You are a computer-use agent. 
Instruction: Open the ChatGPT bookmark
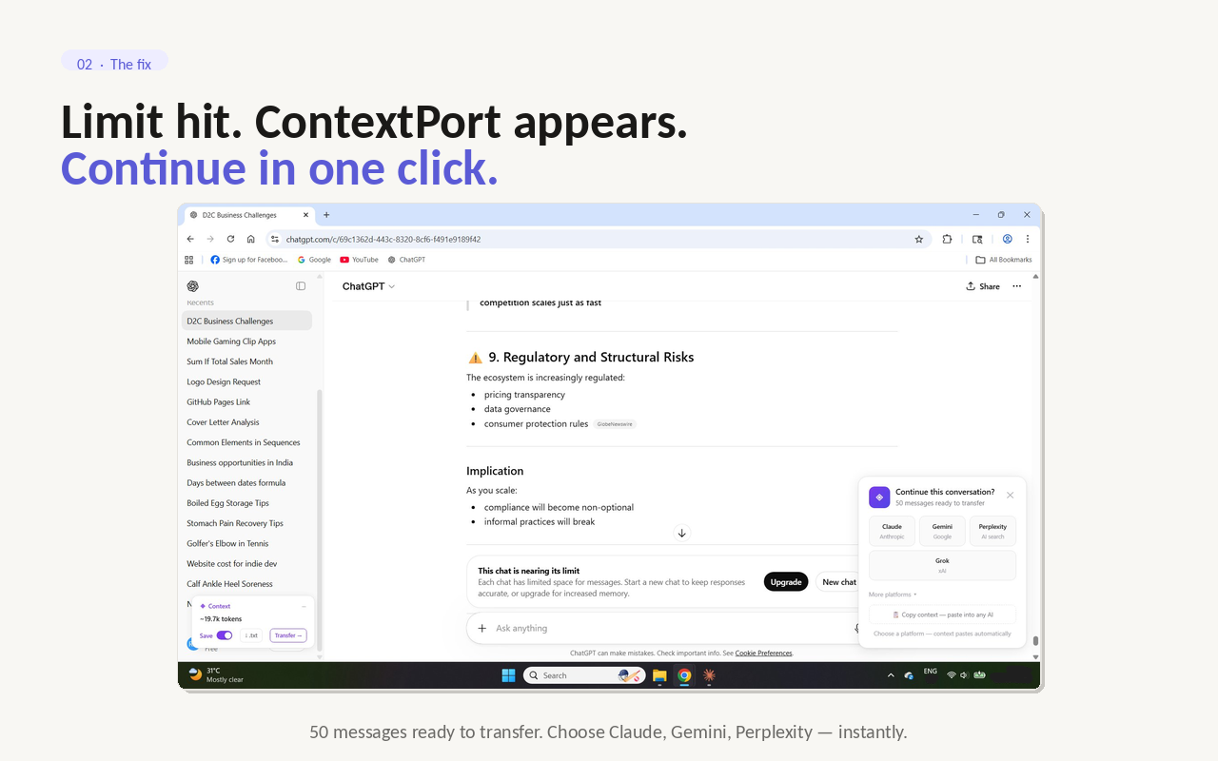tap(406, 260)
